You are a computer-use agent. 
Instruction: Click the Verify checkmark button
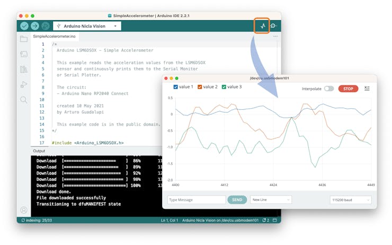point(24,26)
